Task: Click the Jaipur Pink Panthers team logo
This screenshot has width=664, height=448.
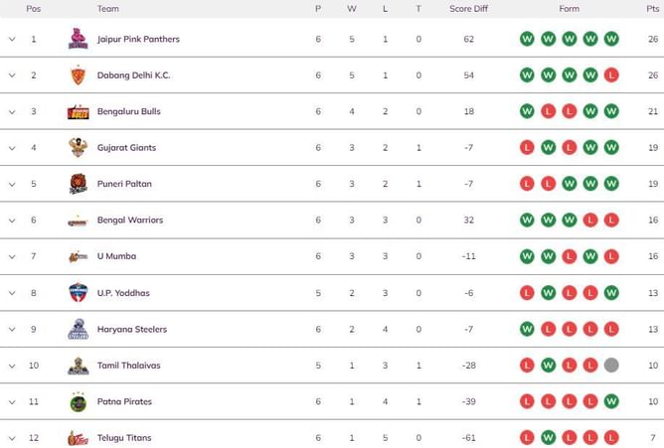Action: (78, 40)
